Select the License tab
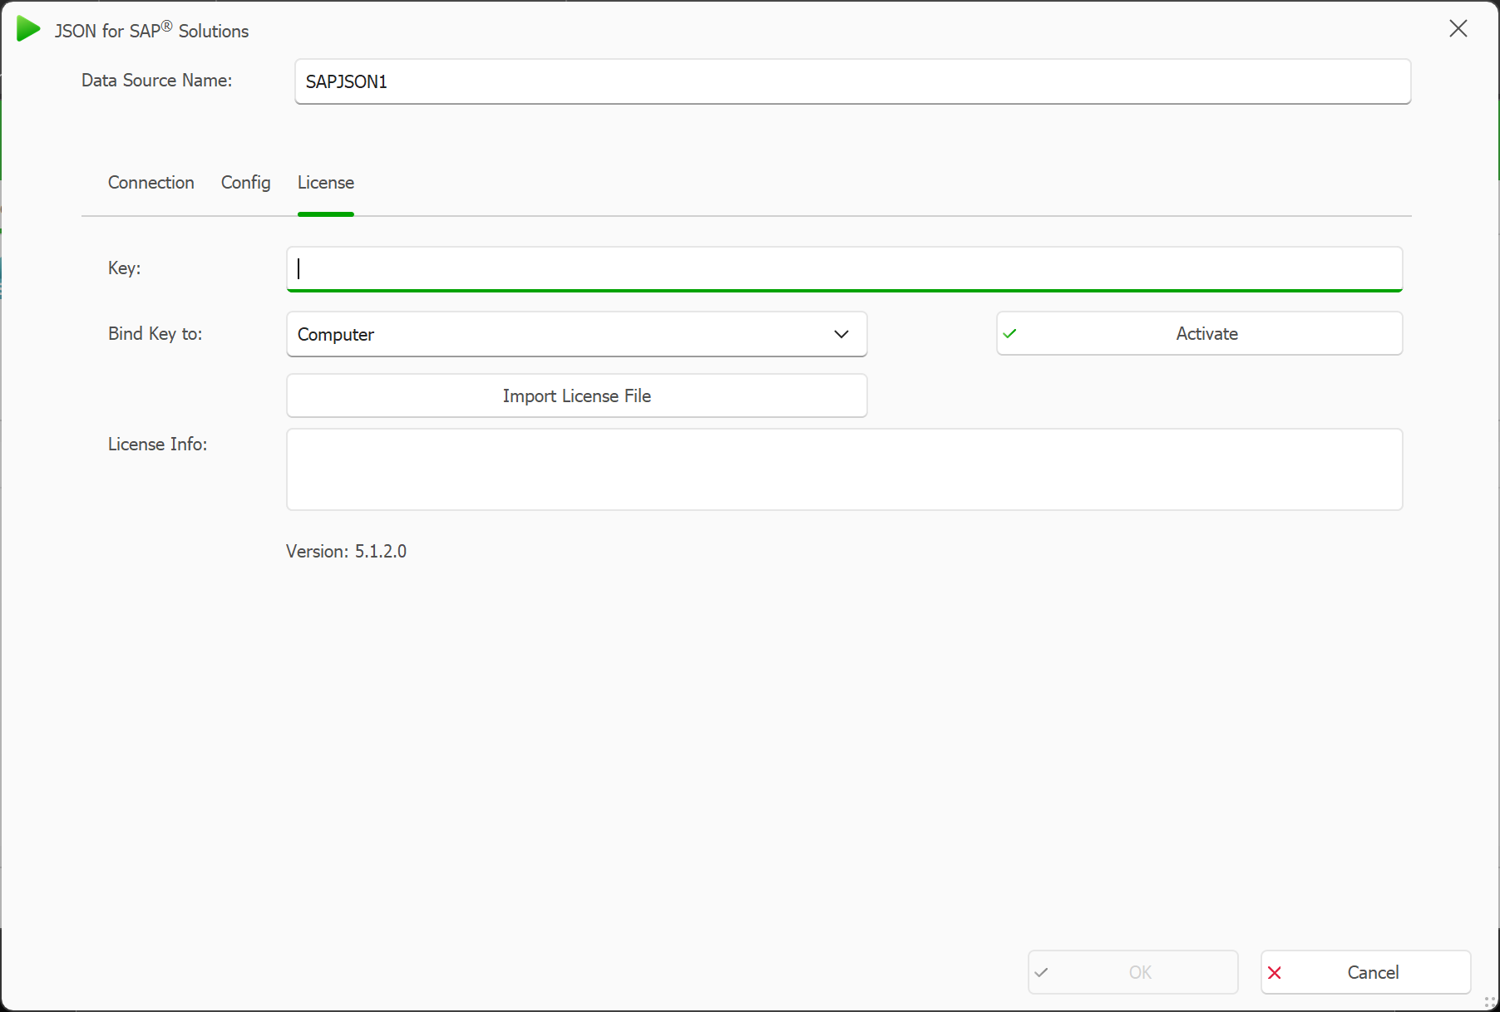This screenshot has height=1012, width=1500. point(326,183)
